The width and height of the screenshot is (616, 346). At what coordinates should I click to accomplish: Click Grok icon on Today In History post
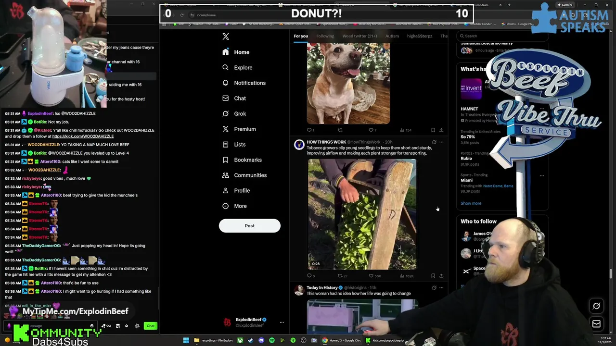point(434,288)
